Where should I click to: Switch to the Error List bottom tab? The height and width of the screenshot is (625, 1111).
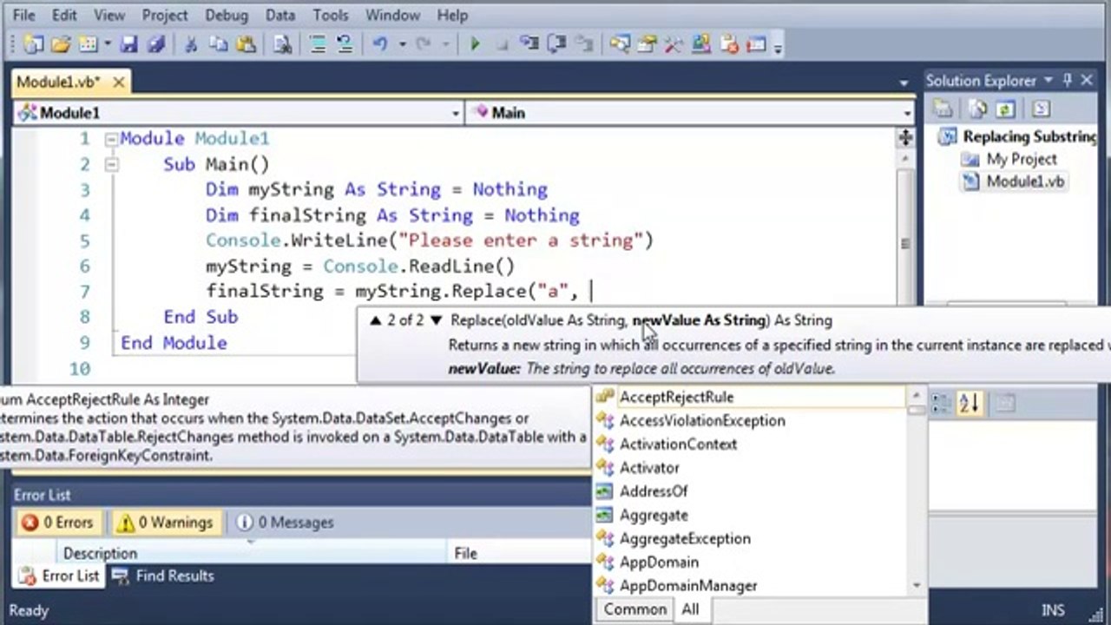59,576
